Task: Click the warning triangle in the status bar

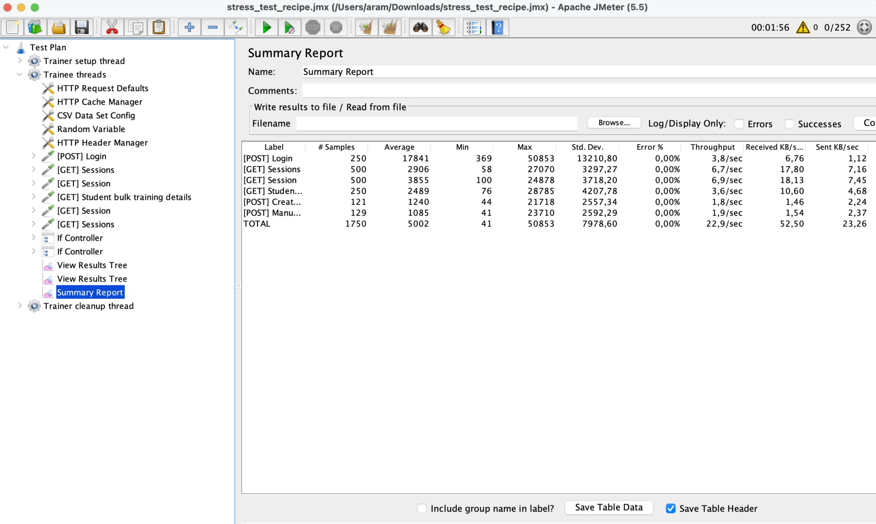Action: pos(802,27)
